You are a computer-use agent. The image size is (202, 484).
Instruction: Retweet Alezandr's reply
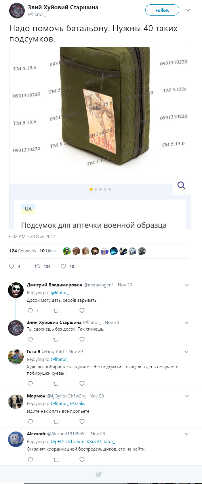(x=56, y=460)
